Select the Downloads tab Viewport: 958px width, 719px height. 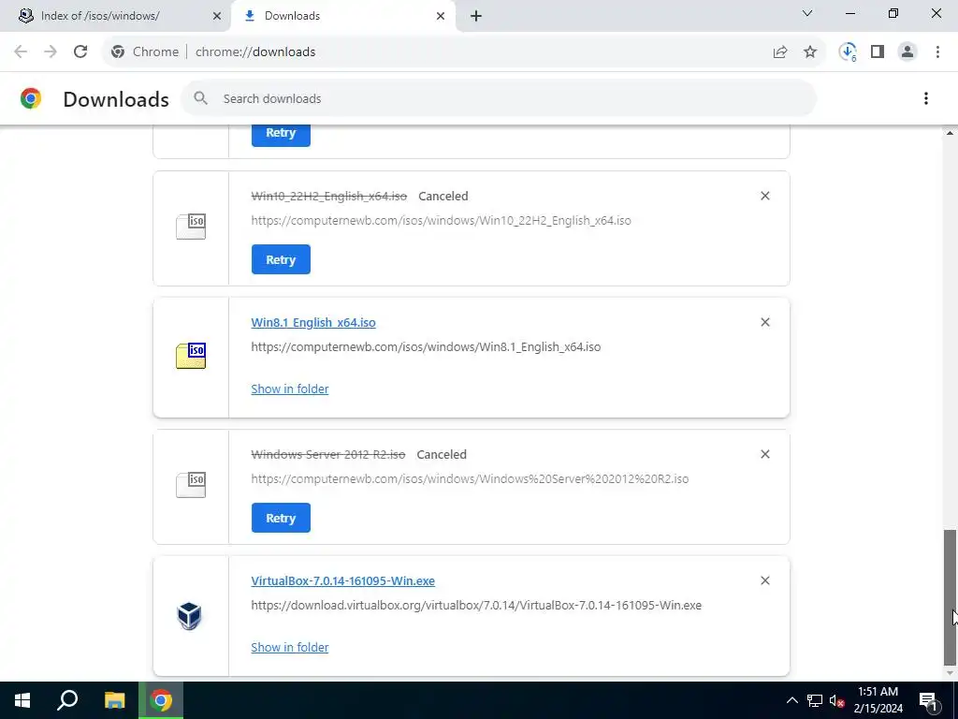coord(342,16)
